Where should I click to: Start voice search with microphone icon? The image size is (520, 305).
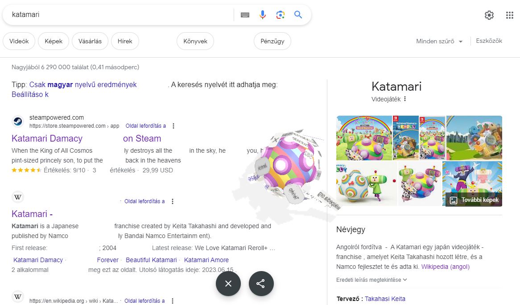263,15
